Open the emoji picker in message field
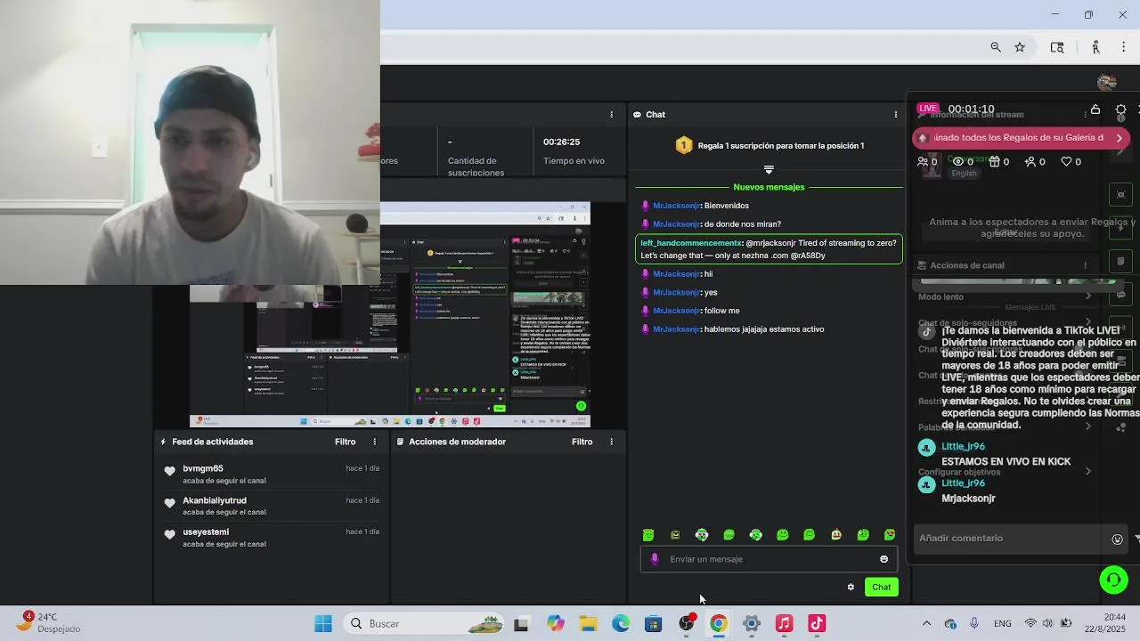Screen dimensions: 1140x641 click(x=883, y=559)
